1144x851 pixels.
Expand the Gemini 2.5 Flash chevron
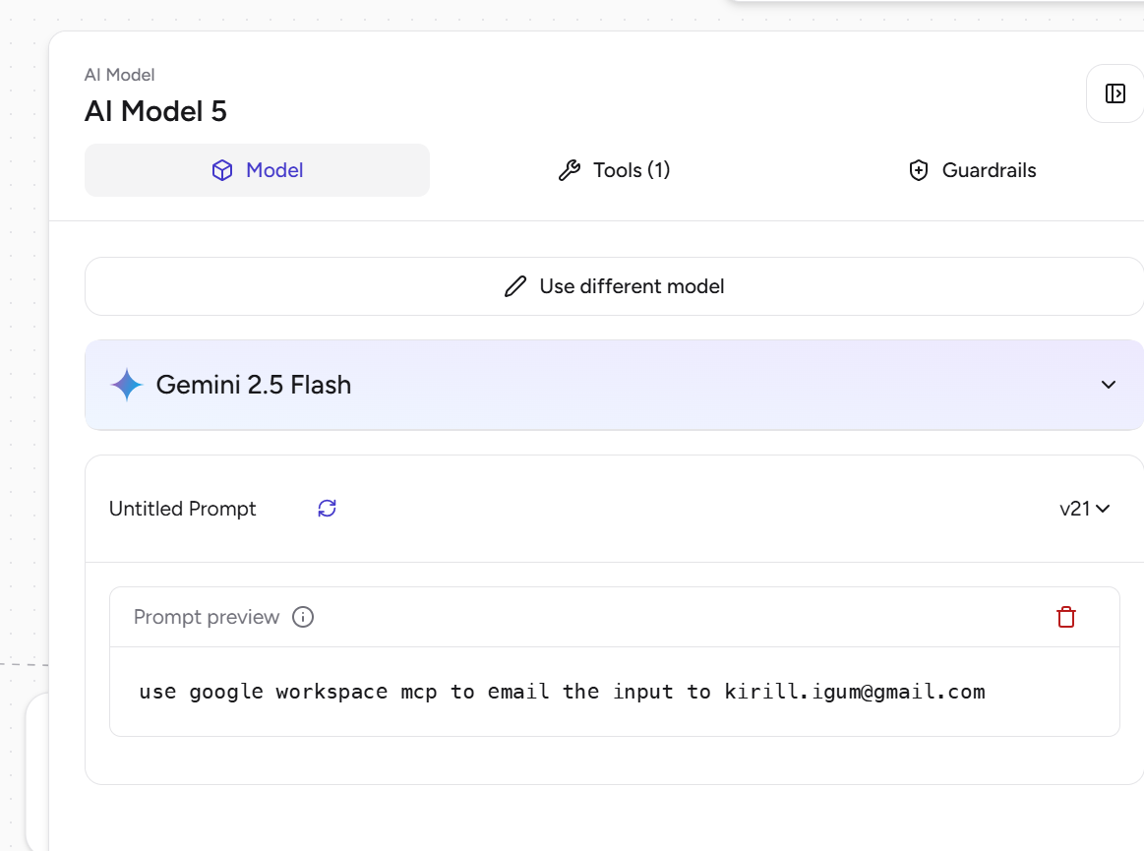coord(1108,385)
